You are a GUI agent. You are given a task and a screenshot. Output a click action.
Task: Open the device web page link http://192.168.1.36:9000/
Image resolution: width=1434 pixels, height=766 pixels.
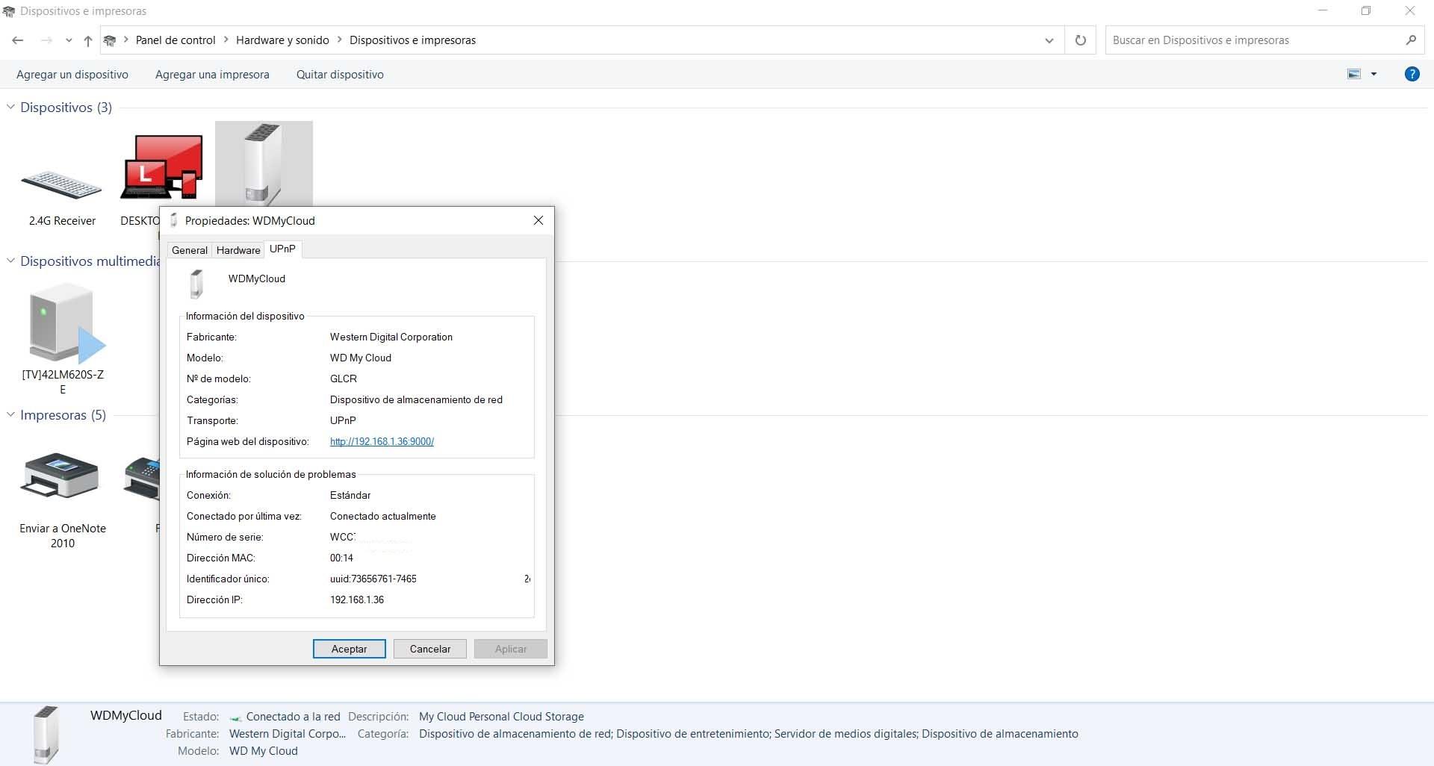[x=382, y=441]
